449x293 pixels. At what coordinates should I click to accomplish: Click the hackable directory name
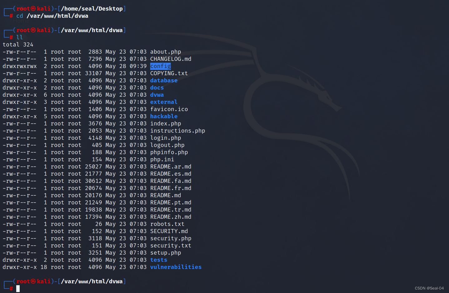[x=164, y=116]
